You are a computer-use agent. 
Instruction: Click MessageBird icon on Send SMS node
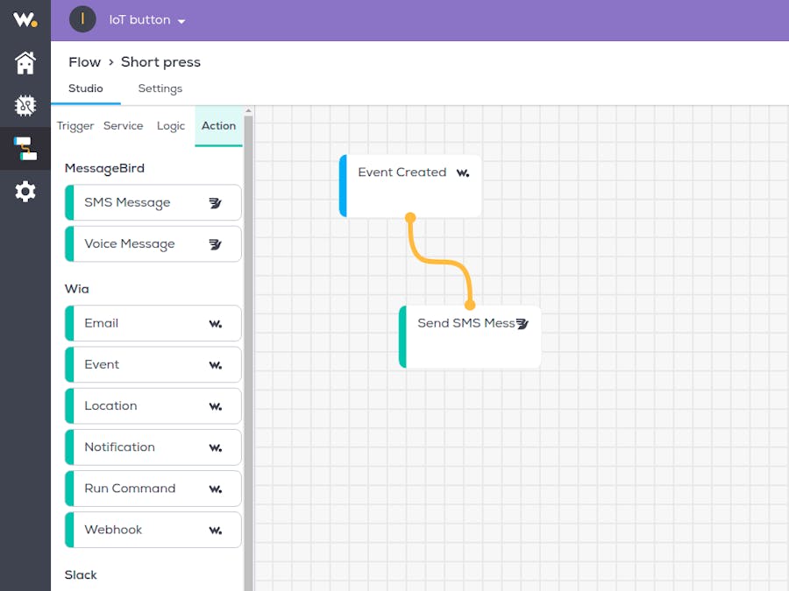(522, 324)
